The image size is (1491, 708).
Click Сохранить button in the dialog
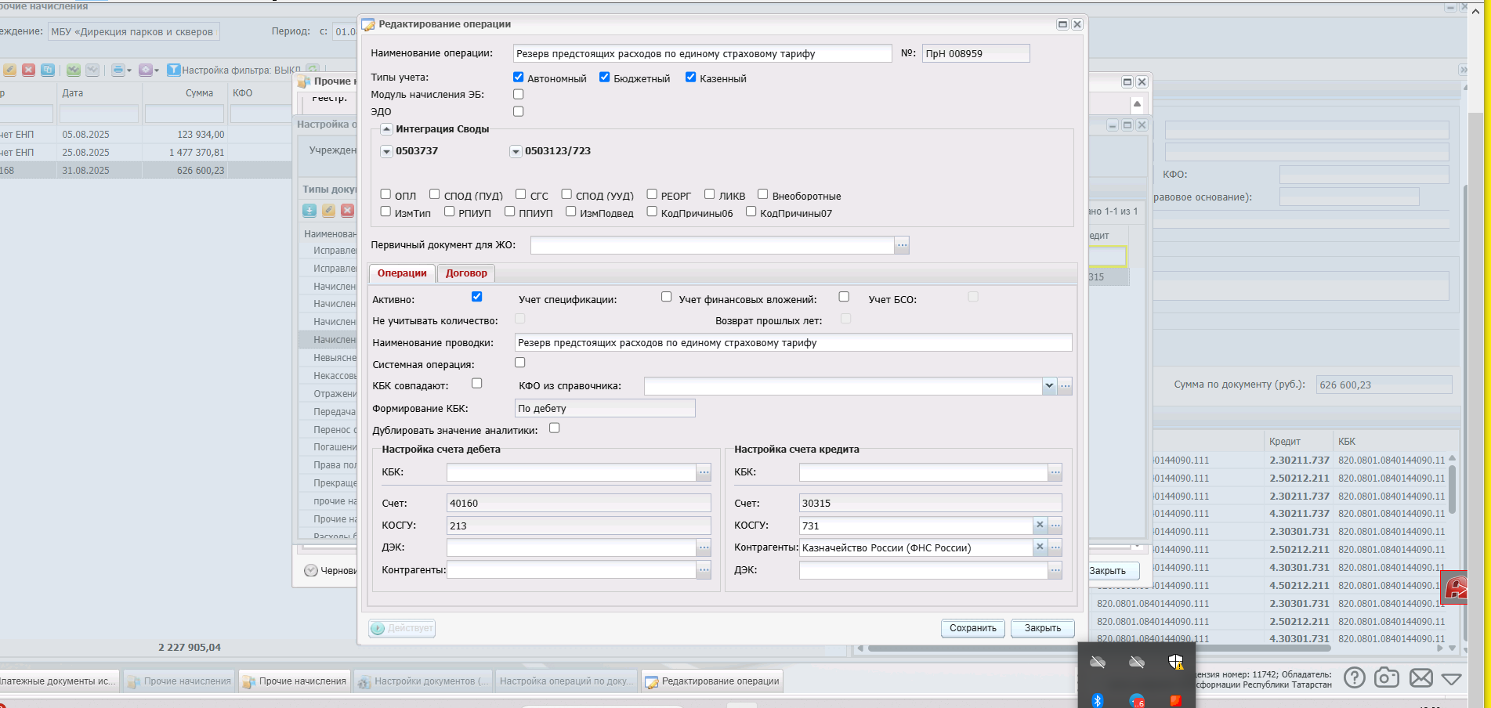[x=972, y=628]
